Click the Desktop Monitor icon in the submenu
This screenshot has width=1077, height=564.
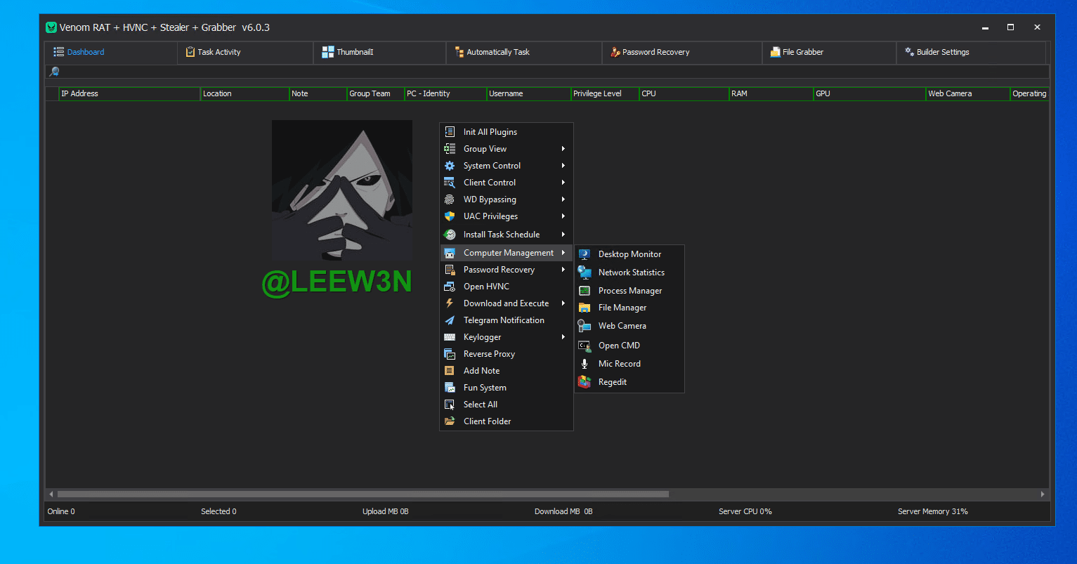point(585,254)
